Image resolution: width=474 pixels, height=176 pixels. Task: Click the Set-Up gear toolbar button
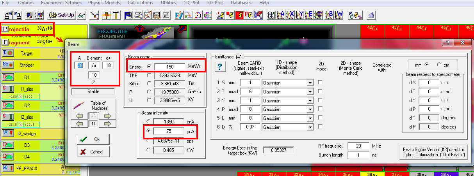(x=61, y=15)
